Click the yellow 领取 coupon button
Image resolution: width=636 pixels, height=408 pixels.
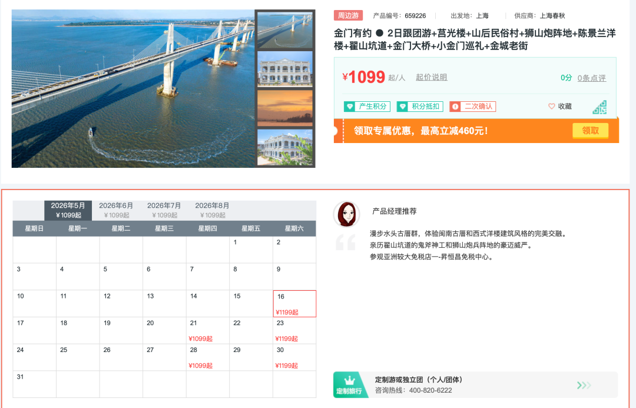[x=590, y=131]
